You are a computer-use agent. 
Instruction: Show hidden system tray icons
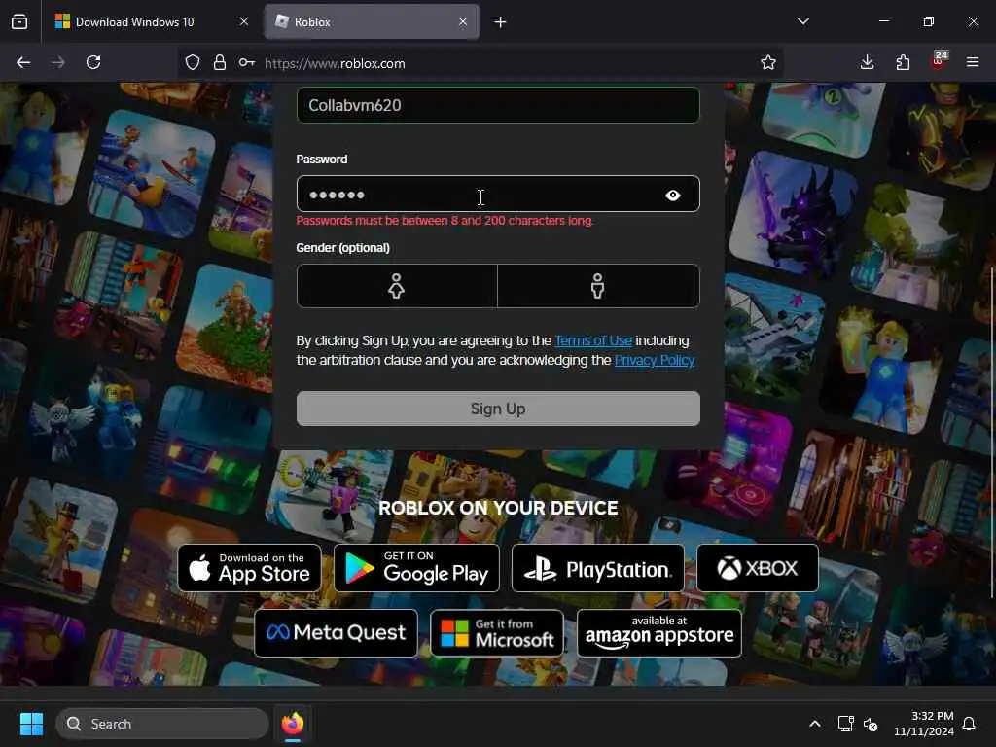(814, 724)
